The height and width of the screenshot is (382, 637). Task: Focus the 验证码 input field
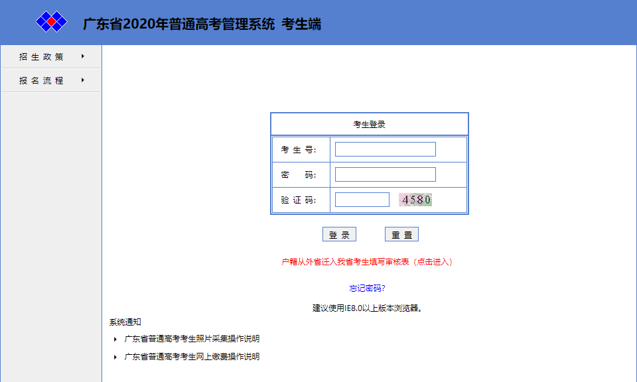click(x=362, y=200)
